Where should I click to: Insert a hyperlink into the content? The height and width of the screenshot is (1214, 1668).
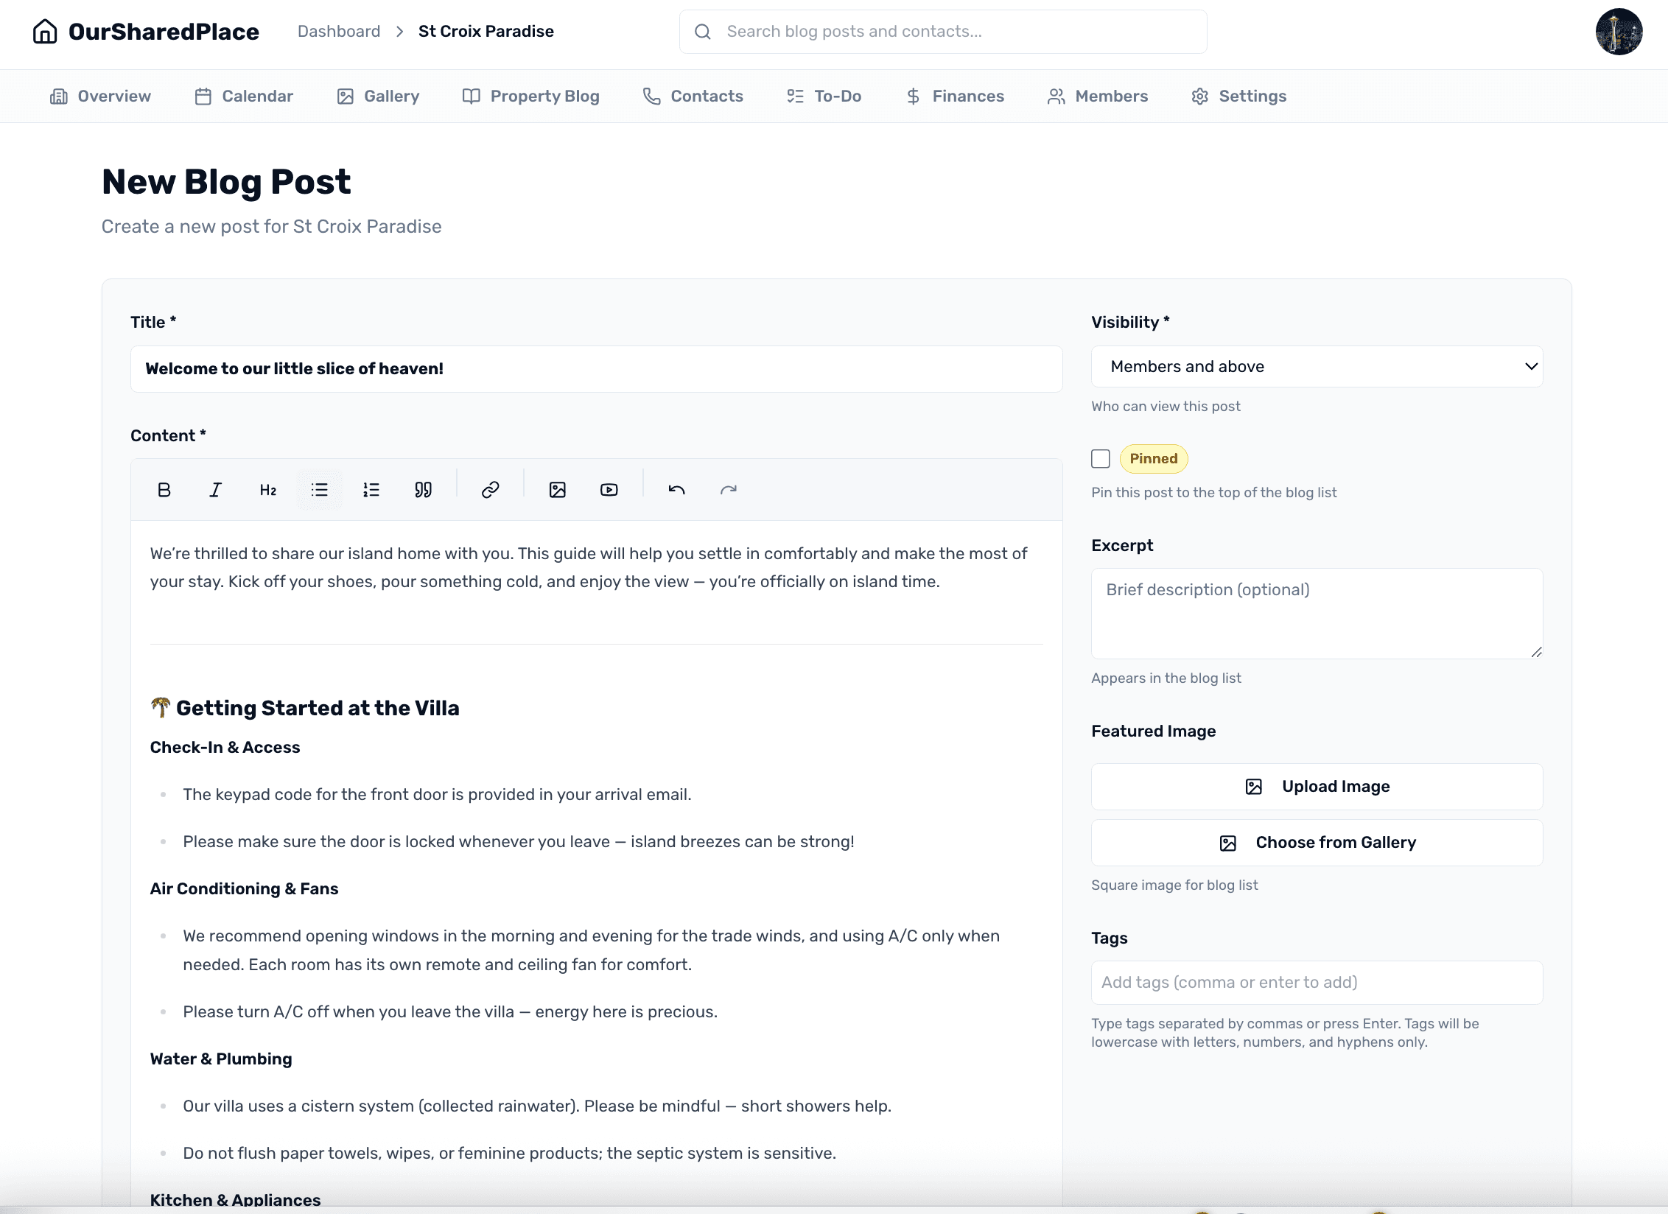[489, 489]
